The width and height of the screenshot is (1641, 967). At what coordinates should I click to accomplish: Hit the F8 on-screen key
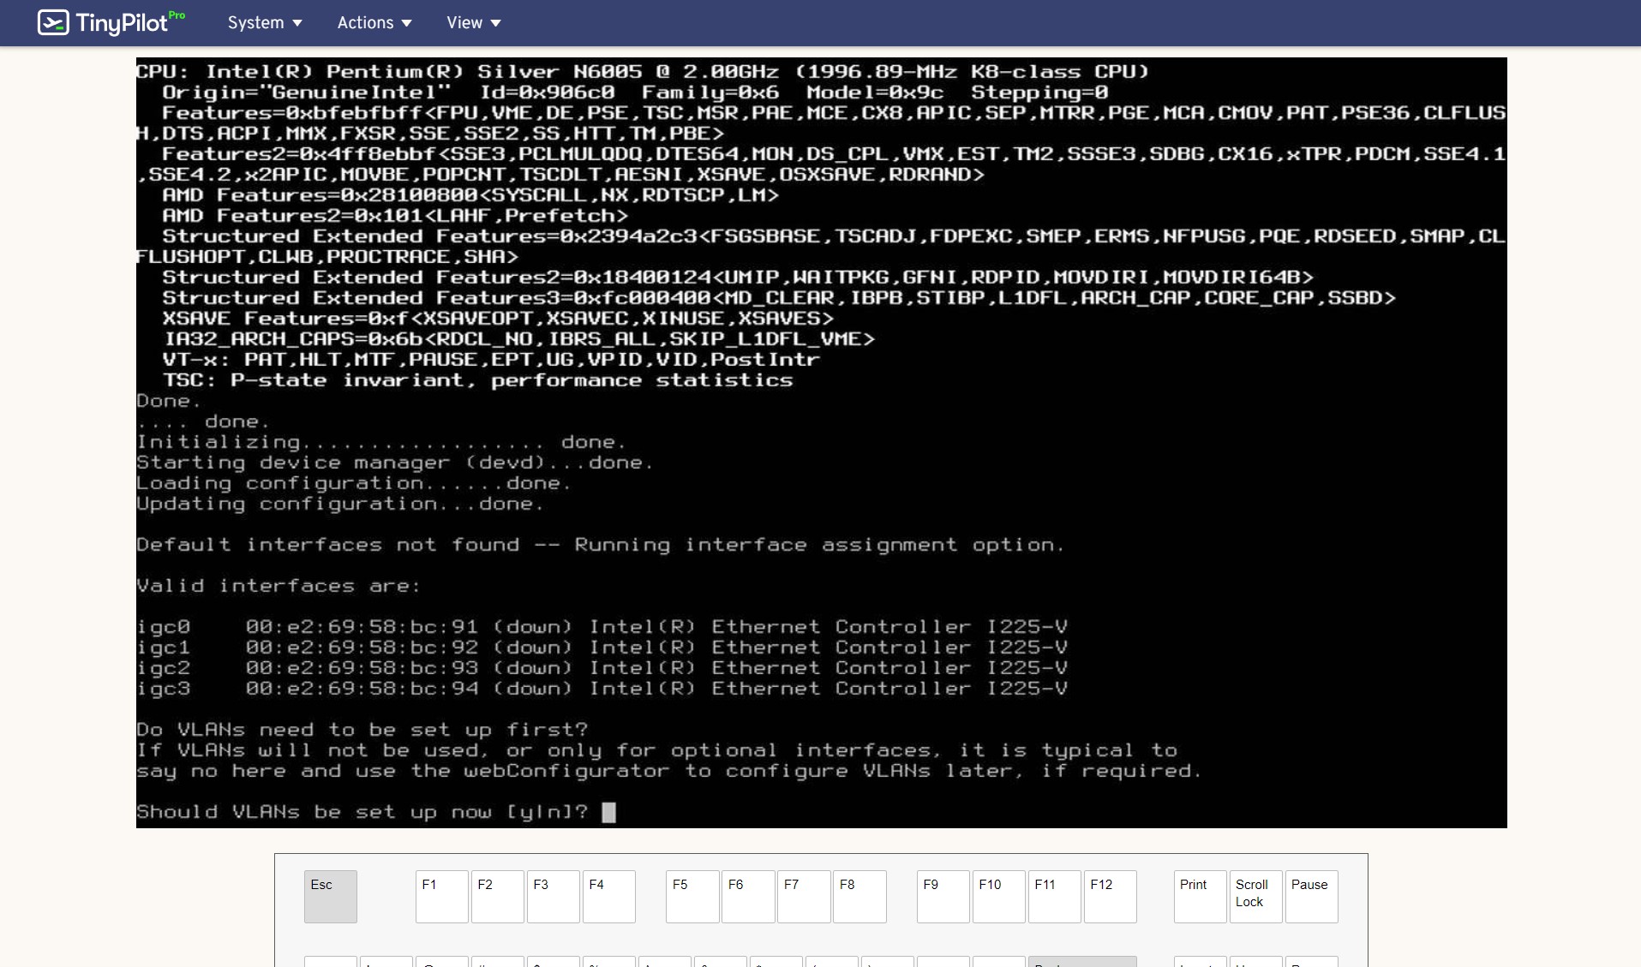[x=859, y=896]
